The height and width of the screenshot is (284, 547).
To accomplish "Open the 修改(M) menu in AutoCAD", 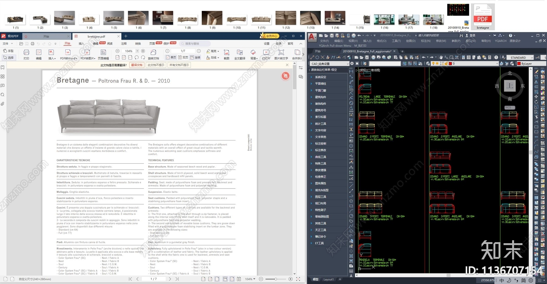I will click(x=441, y=41).
